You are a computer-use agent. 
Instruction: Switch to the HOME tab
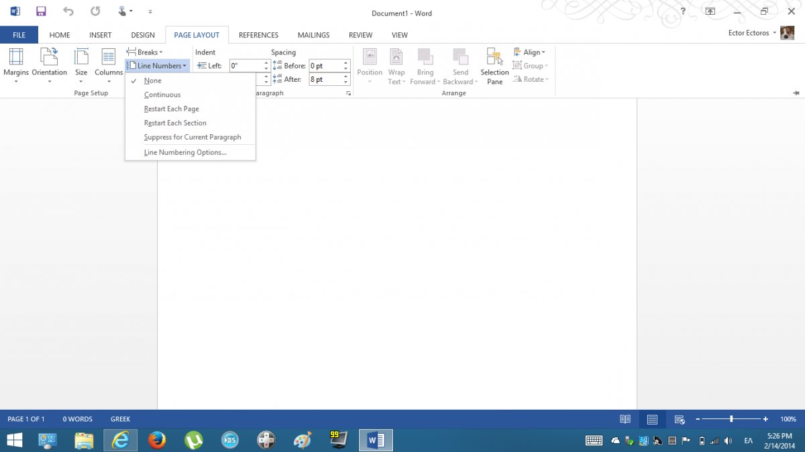coord(60,35)
